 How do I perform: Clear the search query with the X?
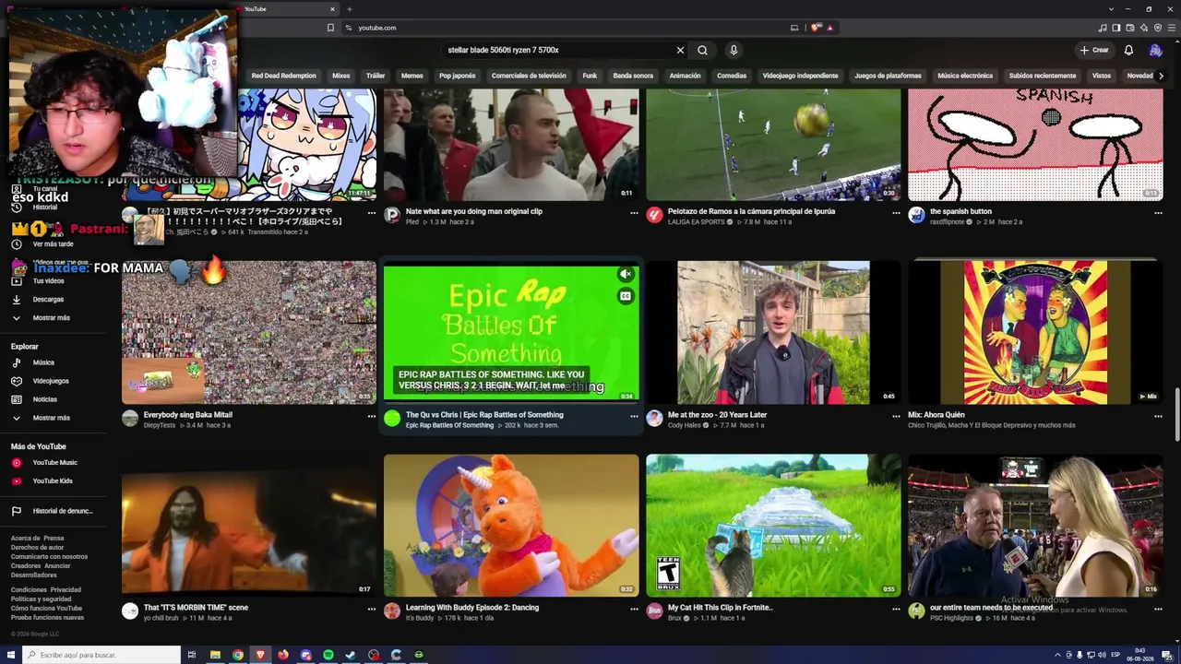[680, 50]
